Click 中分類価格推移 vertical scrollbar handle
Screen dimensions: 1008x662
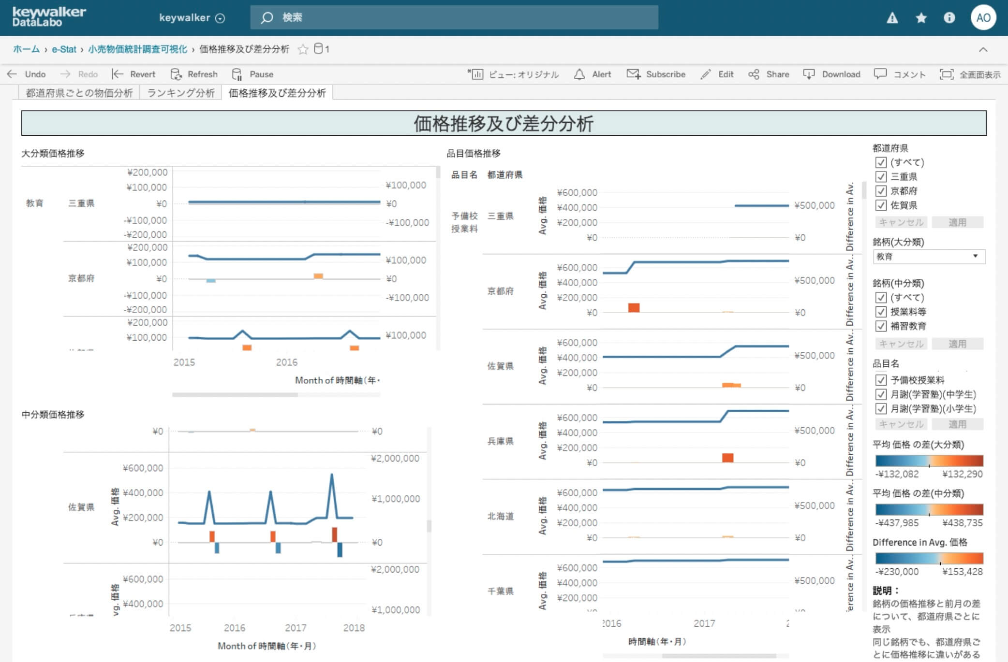429,526
